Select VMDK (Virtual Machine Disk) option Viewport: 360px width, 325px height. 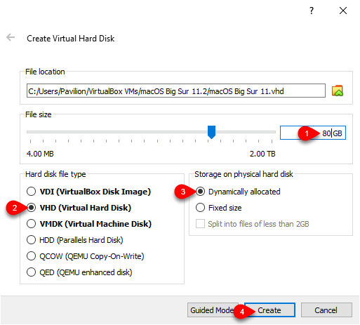(x=89, y=224)
